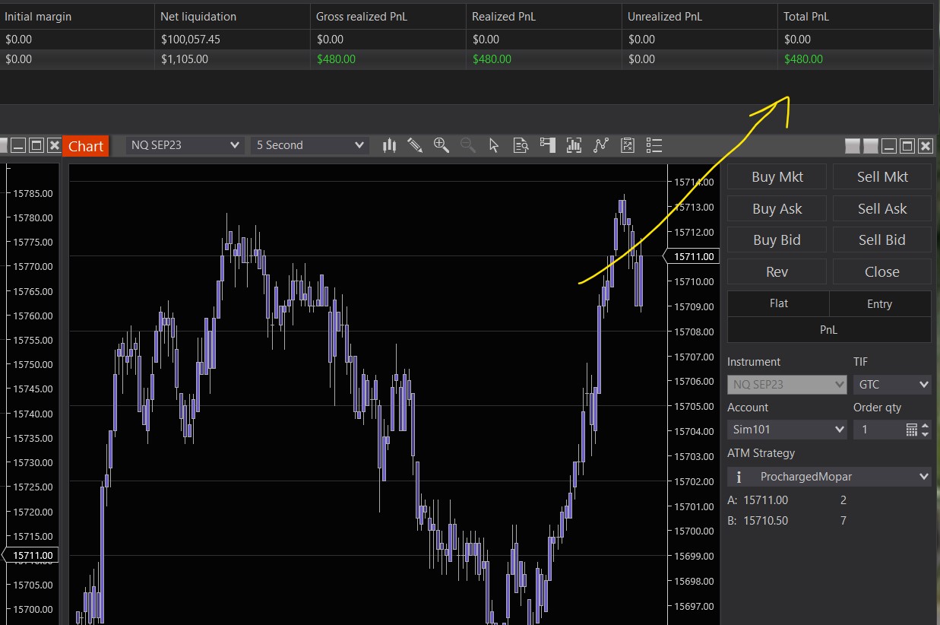Toggle the Chart Trader panel icon
Viewport: 940px width, 625px height.
point(547,145)
